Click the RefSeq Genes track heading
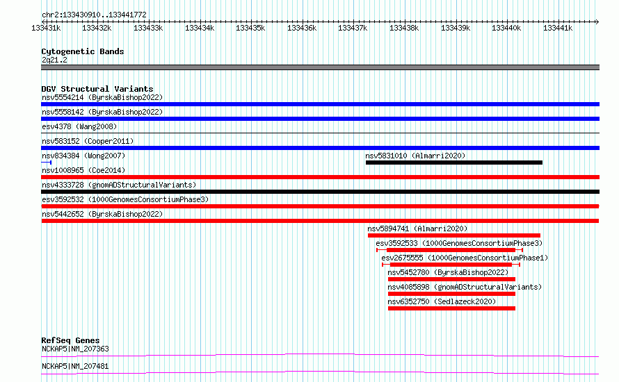The image size is (619, 382). click(x=70, y=340)
